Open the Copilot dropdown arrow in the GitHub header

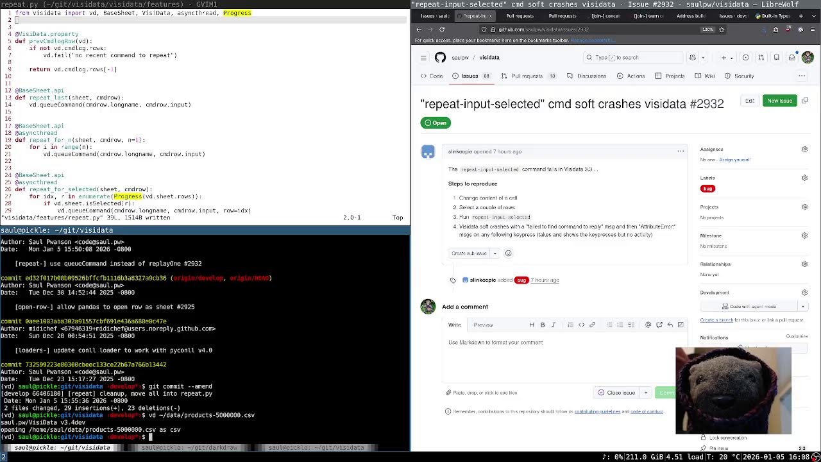702,58
